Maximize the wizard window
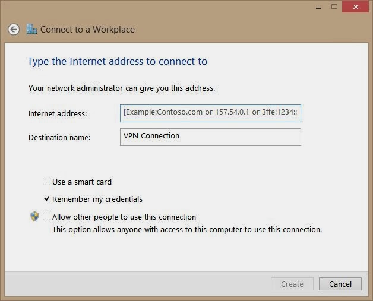 (x=334, y=7)
